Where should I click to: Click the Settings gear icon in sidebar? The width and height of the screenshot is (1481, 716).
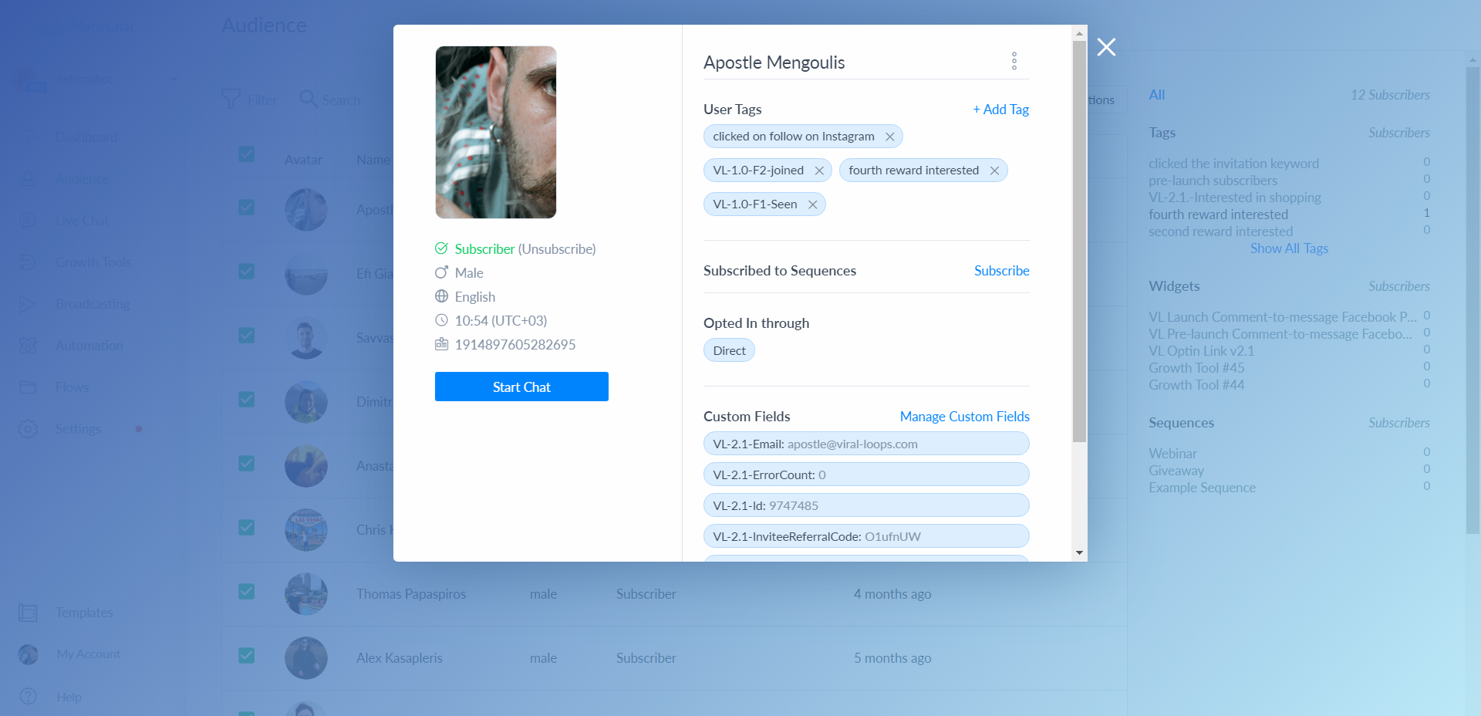click(28, 429)
